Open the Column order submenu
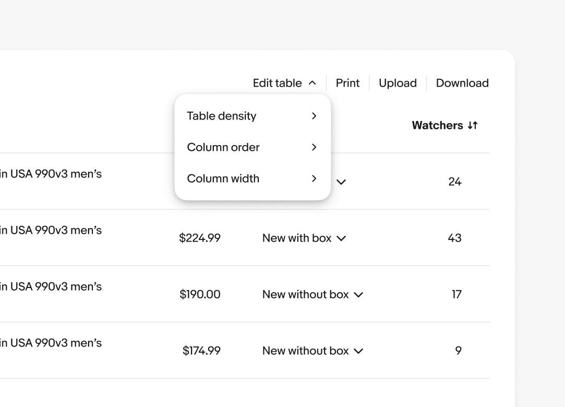Viewport: 565px width, 407px height. pos(223,147)
